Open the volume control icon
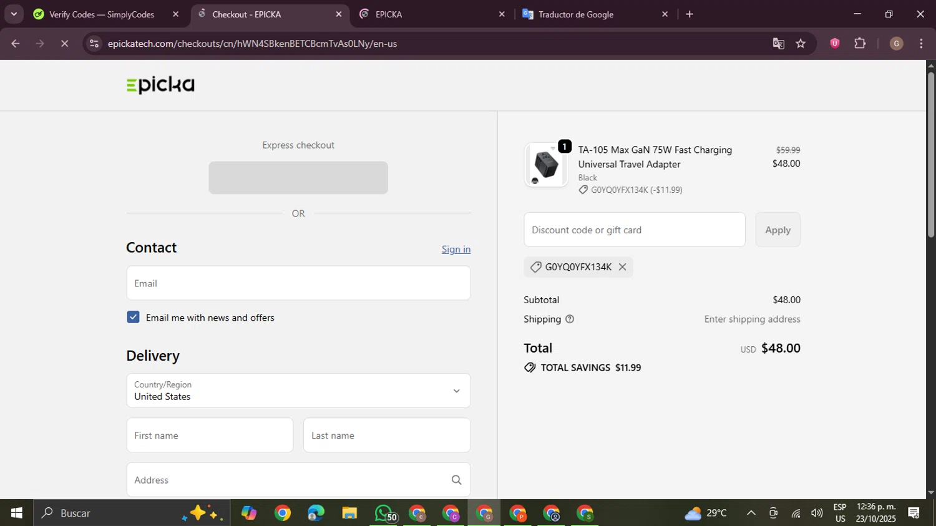 coord(817,513)
